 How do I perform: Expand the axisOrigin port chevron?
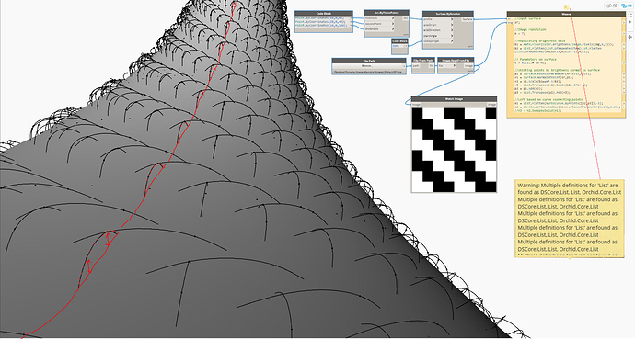[452, 25]
